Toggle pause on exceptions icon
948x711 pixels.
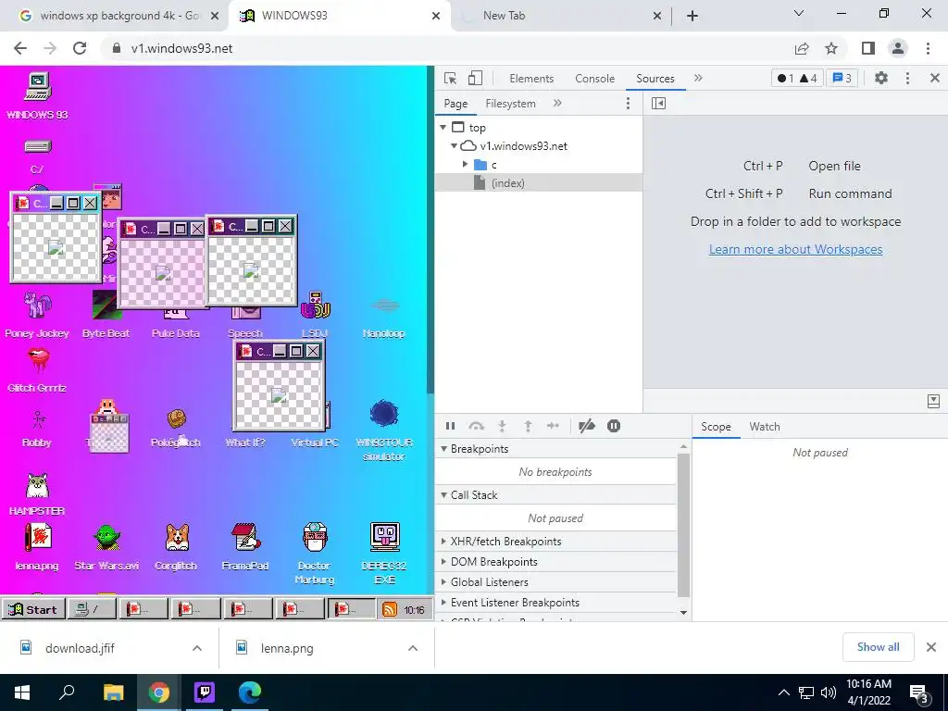(614, 426)
